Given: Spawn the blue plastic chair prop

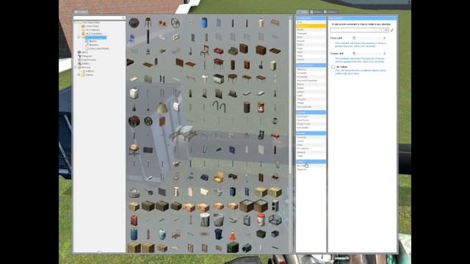Looking at the screenshot, I should [131, 39].
